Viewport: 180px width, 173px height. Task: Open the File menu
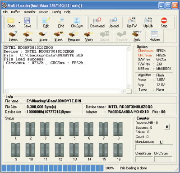click(5, 12)
